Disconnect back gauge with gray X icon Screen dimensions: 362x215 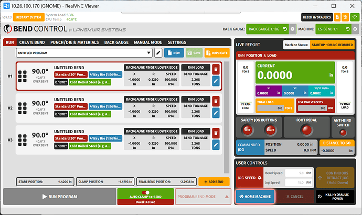(293, 29)
